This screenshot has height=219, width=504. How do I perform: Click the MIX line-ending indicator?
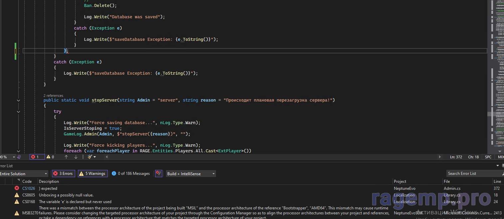501,157
